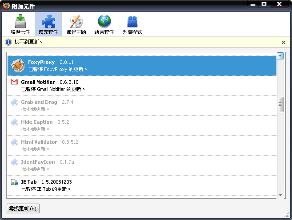Maximize the 附加元件 window
The image size is (292, 220).
point(264,4)
